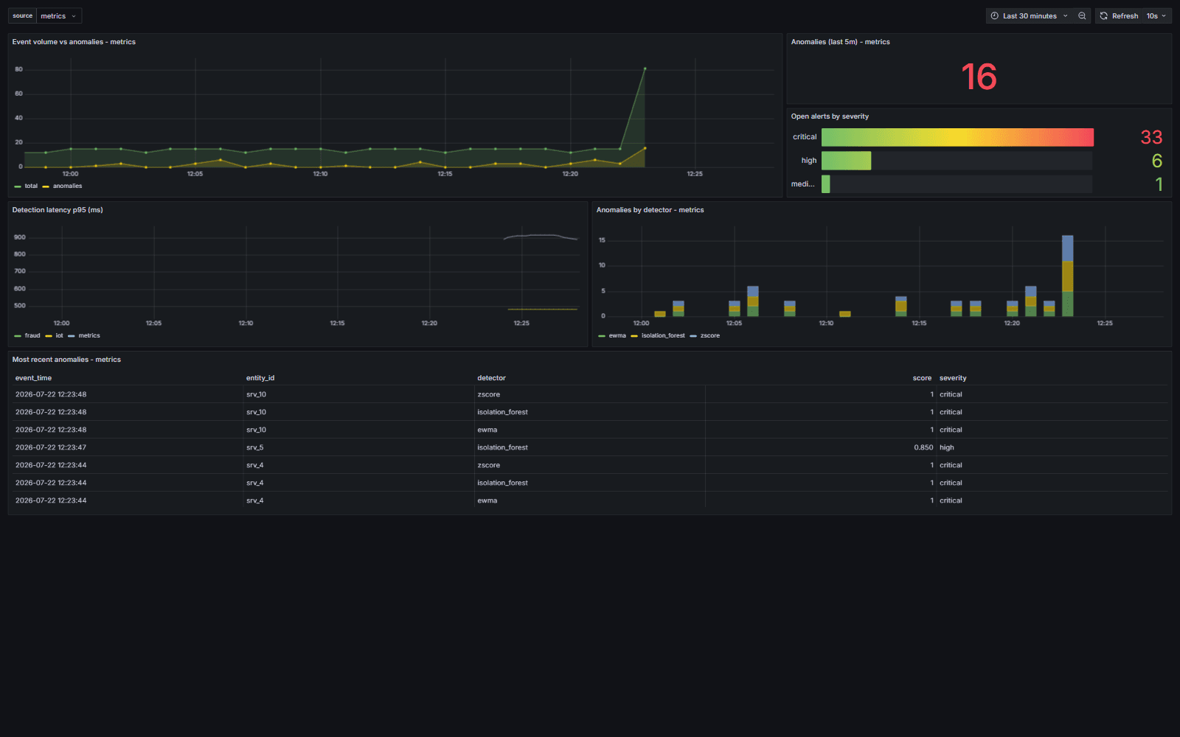Toggle the isolation_forest series in detector legend
Viewport: 1180px width, 737px height.
(663, 335)
